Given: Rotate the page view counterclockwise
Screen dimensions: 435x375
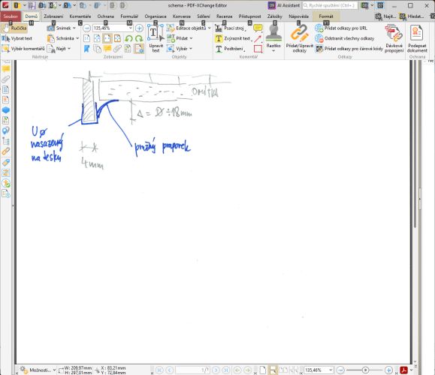Looking at the screenshot, I should [128, 38].
